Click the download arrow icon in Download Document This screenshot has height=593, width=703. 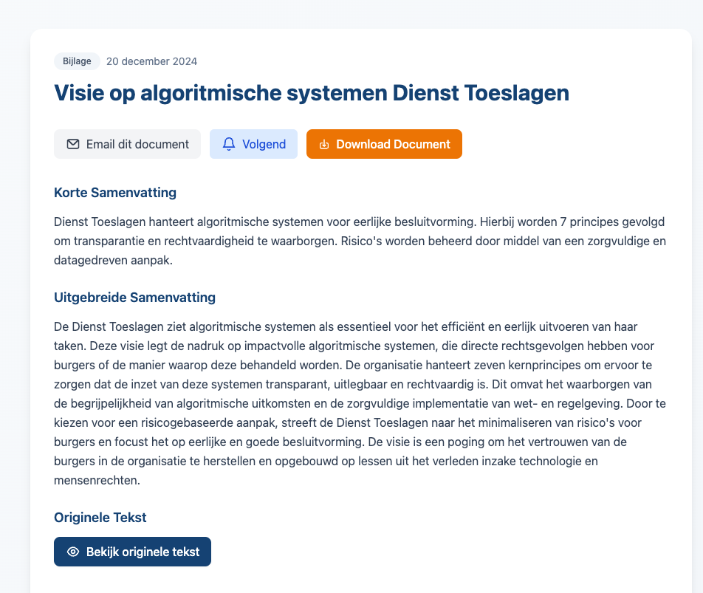[x=324, y=144]
